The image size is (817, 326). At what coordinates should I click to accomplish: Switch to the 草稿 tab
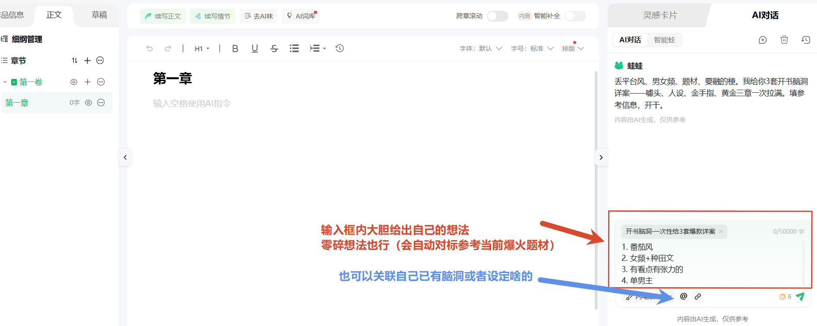tap(99, 15)
